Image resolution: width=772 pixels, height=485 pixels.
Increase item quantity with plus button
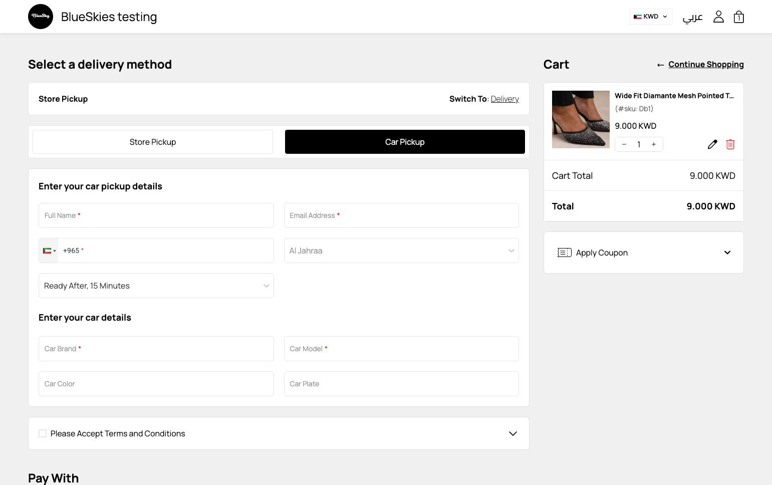pyautogui.click(x=654, y=144)
